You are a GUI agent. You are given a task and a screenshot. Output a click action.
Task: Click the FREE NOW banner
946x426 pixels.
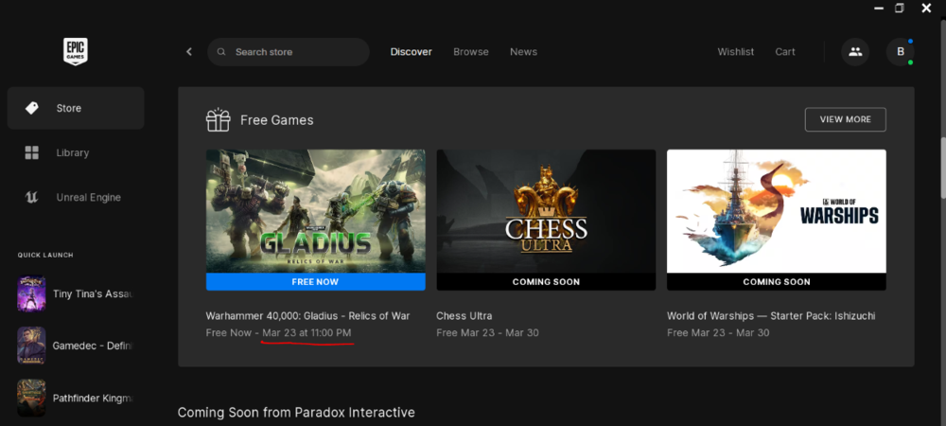[316, 282]
